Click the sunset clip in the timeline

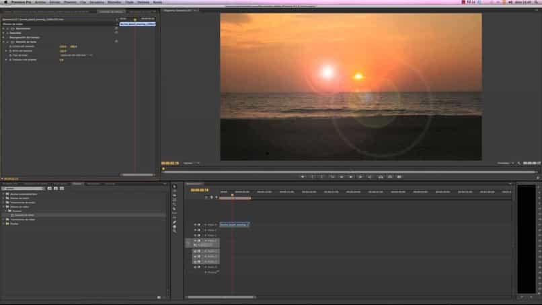click(235, 225)
